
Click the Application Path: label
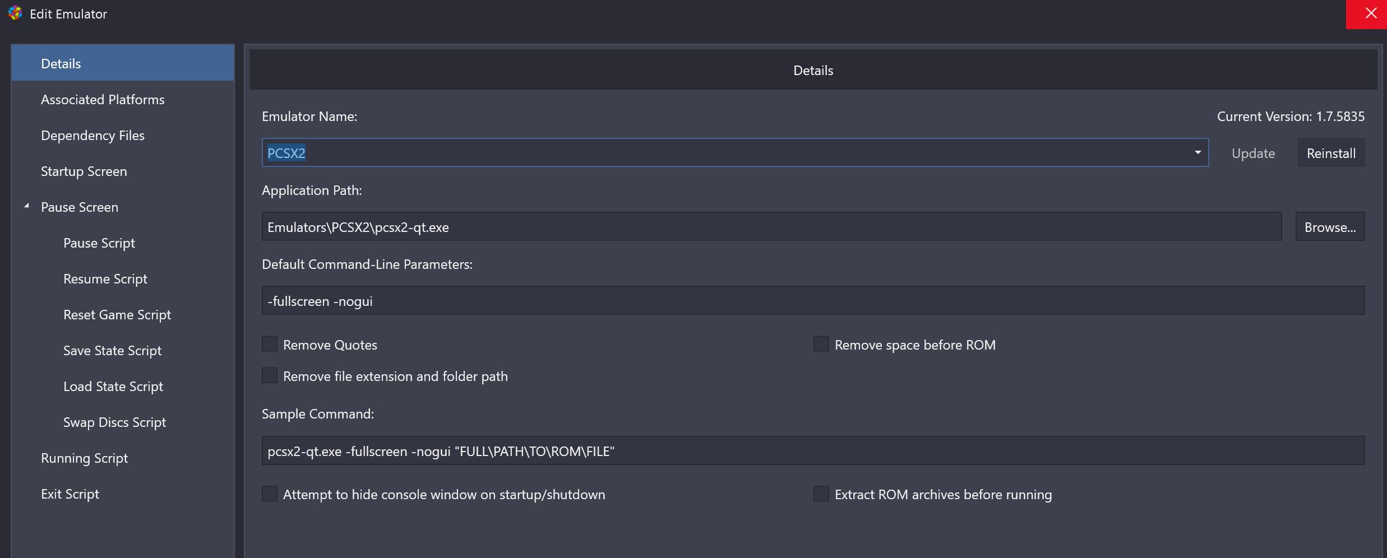point(312,190)
